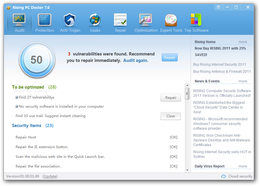Select the Leaks tab label

click(95, 31)
